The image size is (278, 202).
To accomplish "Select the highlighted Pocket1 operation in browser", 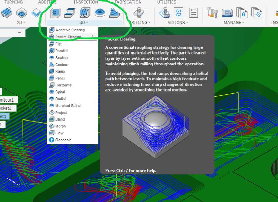I will (x=5, y=116).
